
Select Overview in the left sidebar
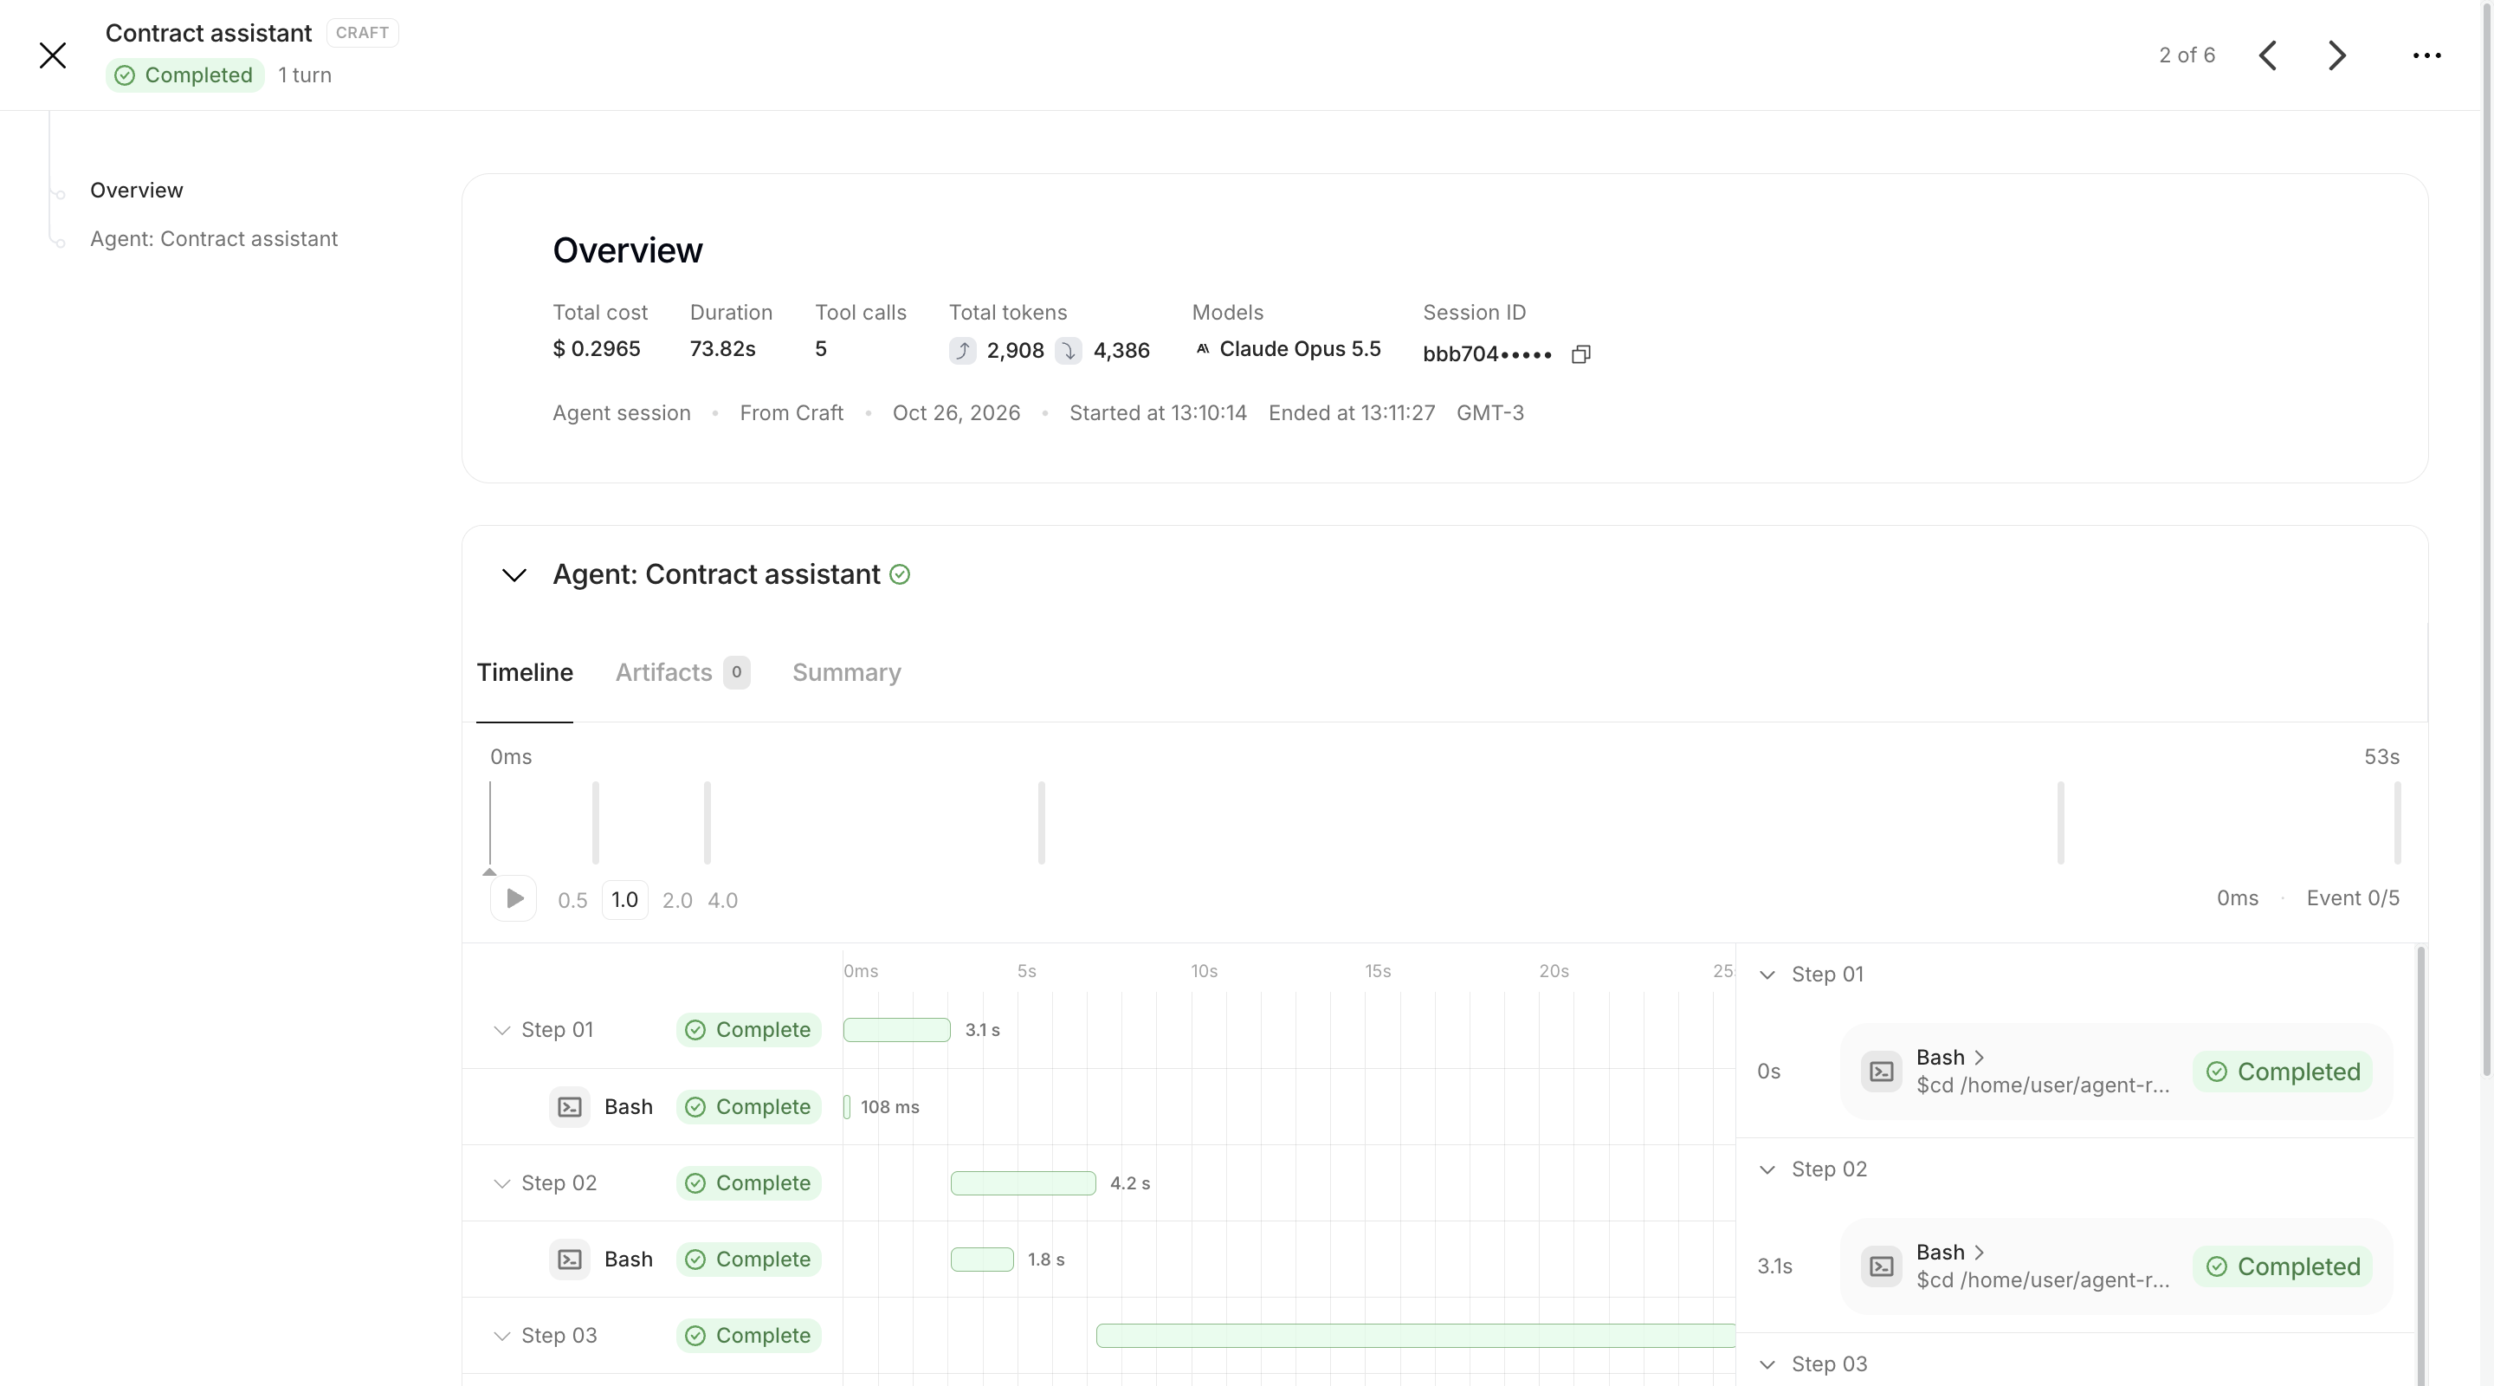pos(137,190)
